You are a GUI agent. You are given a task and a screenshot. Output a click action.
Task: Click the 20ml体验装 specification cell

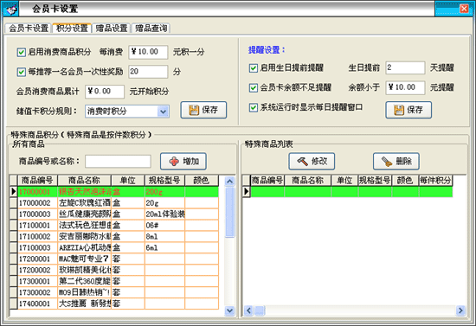[164, 214]
